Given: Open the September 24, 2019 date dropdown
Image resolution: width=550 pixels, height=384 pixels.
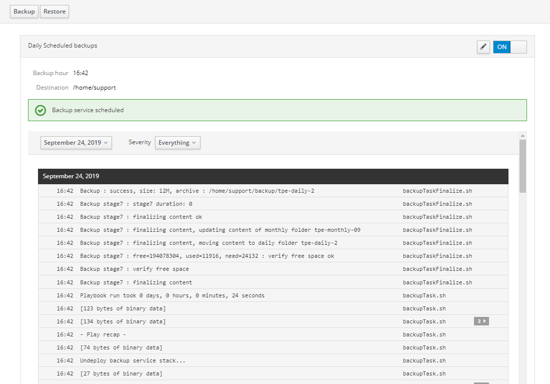Looking at the screenshot, I should [76, 143].
